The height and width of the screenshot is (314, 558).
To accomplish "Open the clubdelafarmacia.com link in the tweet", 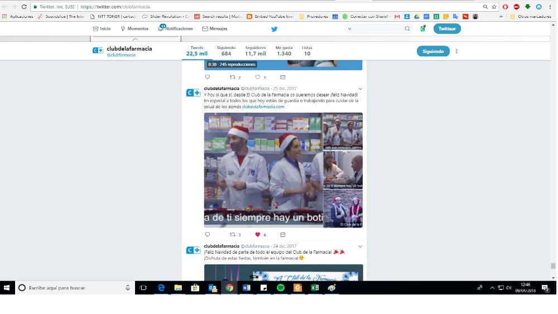I will coord(263,107).
